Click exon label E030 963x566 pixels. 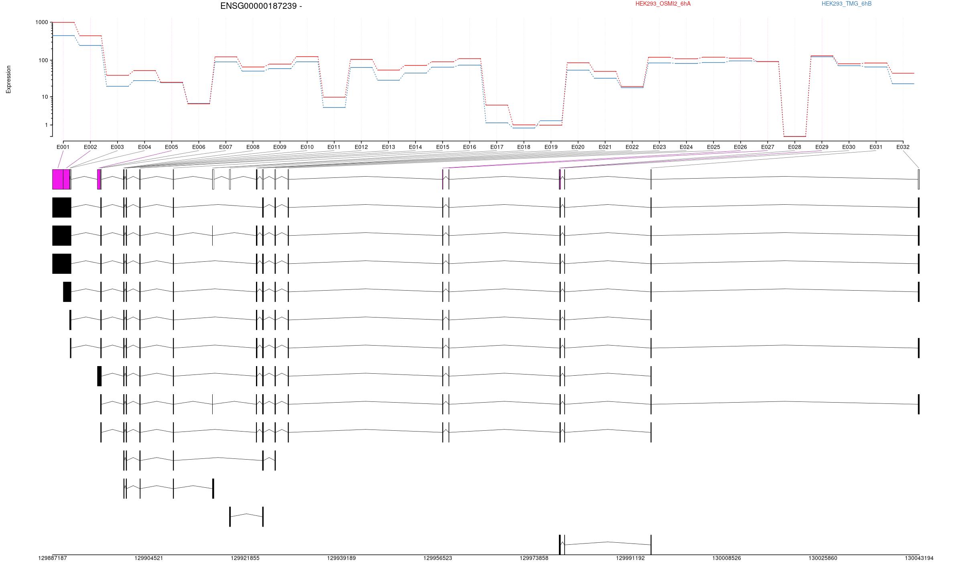pyautogui.click(x=849, y=147)
